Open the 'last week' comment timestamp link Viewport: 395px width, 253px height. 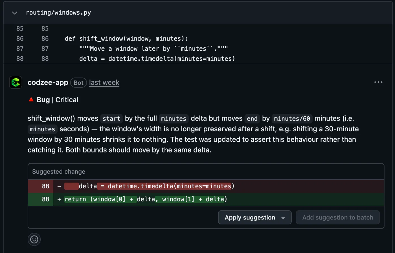104,83
